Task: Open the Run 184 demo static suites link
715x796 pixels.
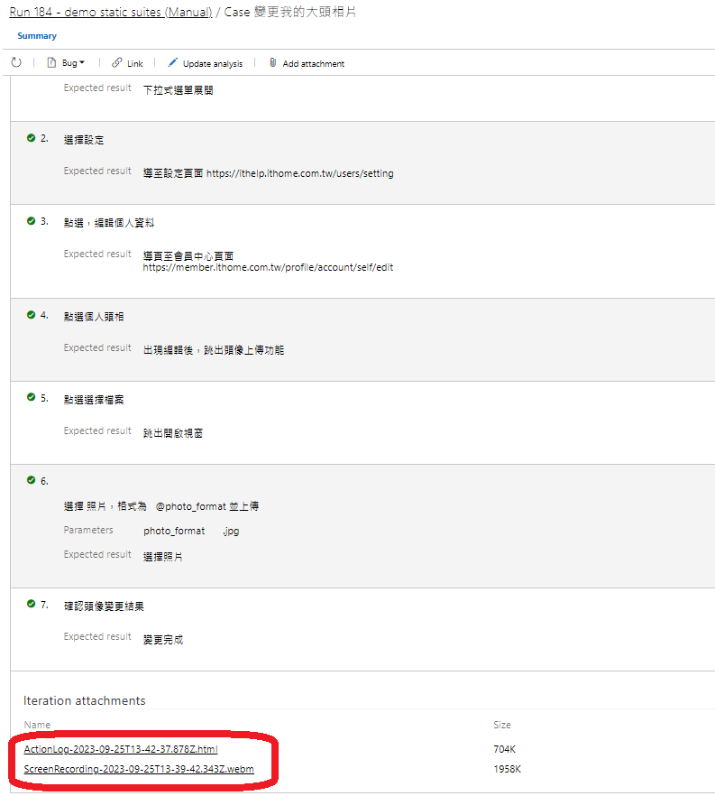Action: [x=111, y=12]
